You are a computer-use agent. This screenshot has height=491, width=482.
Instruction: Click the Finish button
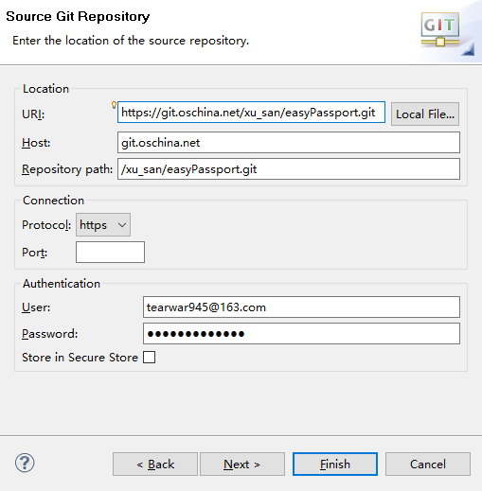pos(335,465)
